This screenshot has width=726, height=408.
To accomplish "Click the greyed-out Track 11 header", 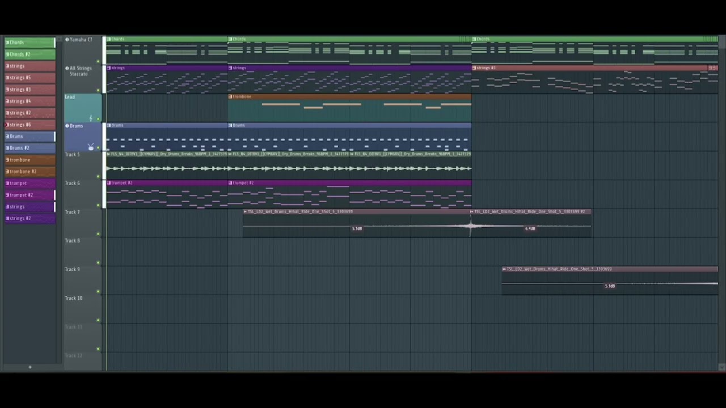I will coord(82,338).
